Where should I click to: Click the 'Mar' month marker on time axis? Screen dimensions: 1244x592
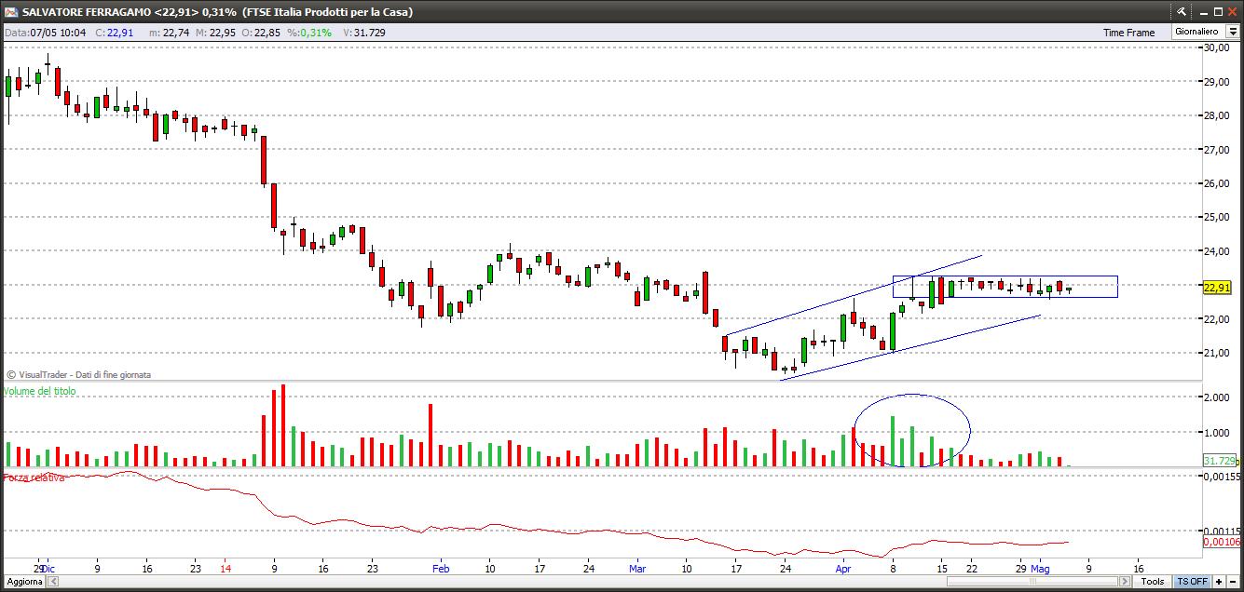(637, 567)
